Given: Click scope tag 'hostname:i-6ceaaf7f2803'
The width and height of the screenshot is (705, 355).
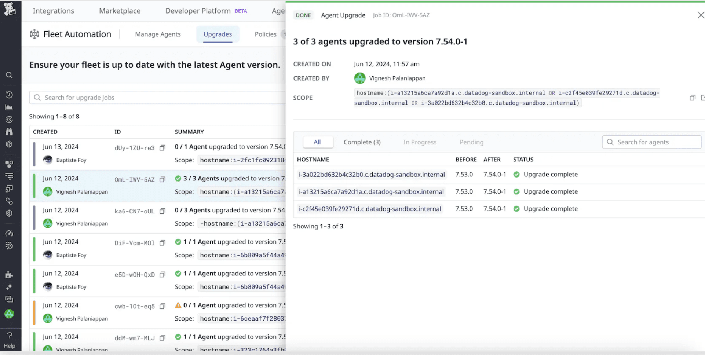Looking at the screenshot, I should point(242,319).
